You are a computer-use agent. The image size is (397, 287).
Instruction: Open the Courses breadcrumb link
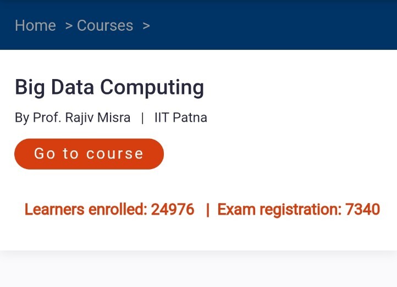click(x=105, y=26)
